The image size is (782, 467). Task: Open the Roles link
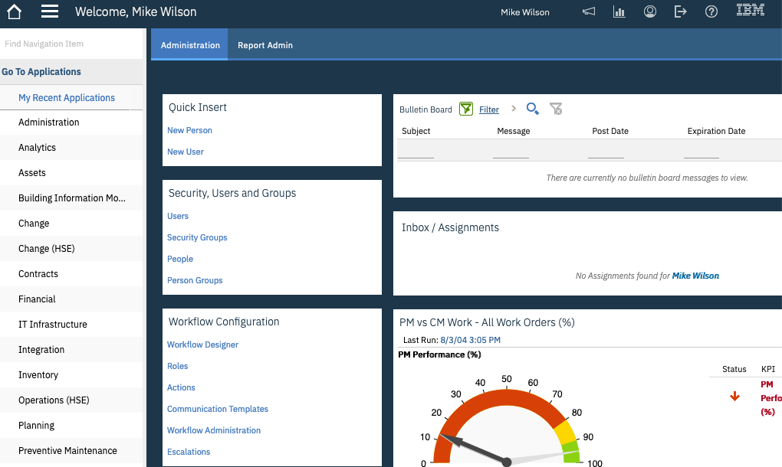pos(177,365)
